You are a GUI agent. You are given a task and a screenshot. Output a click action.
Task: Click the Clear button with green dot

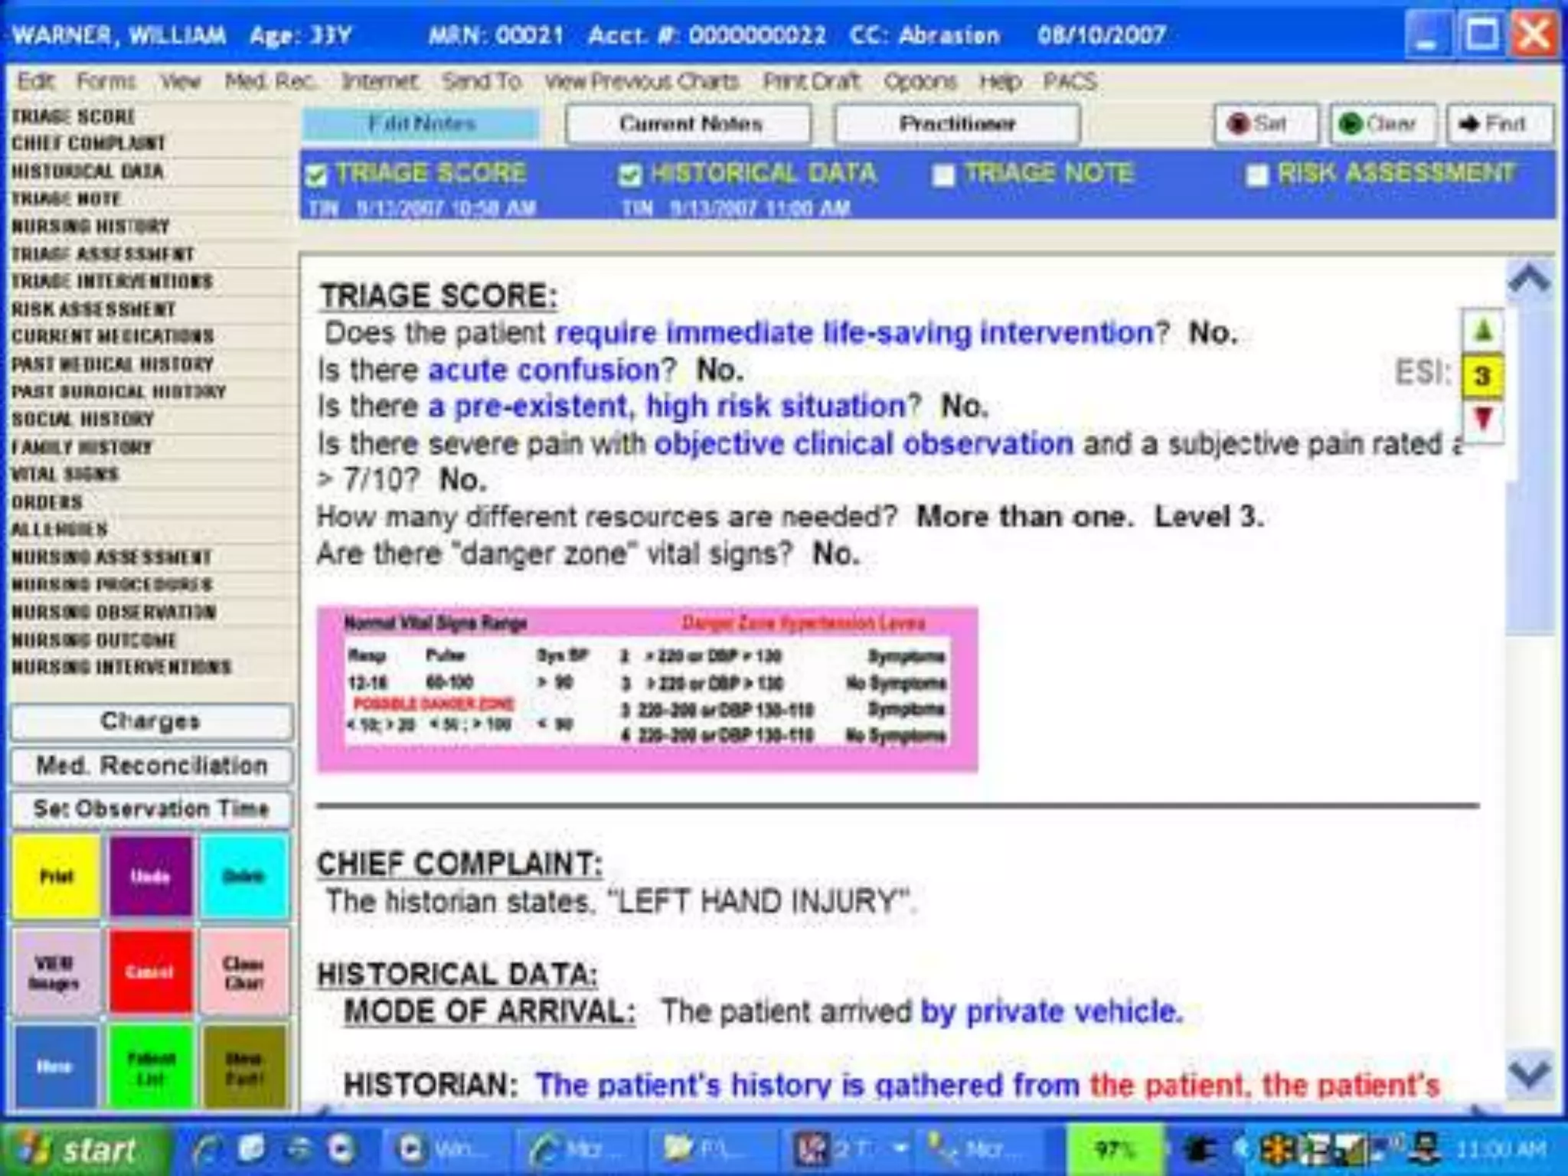coord(1382,124)
